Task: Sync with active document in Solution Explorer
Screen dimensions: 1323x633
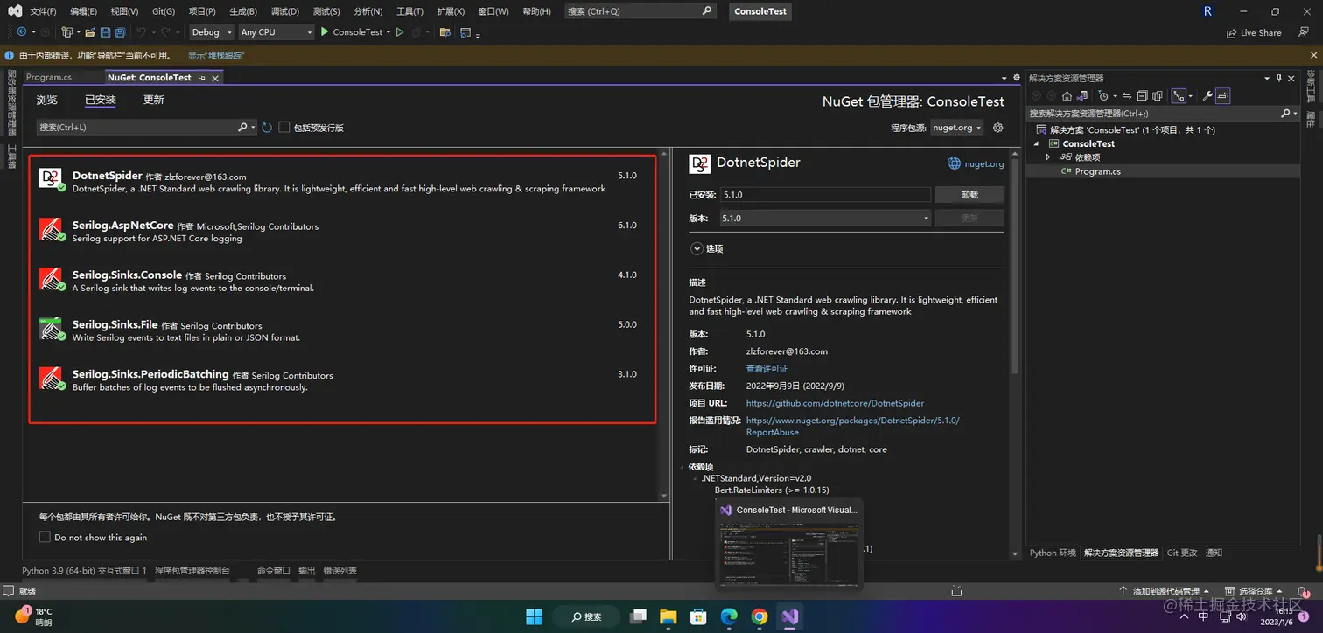Action: click(x=1128, y=96)
